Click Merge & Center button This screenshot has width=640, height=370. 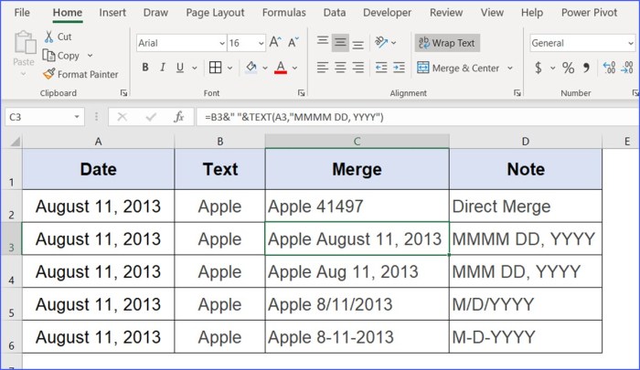(458, 68)
